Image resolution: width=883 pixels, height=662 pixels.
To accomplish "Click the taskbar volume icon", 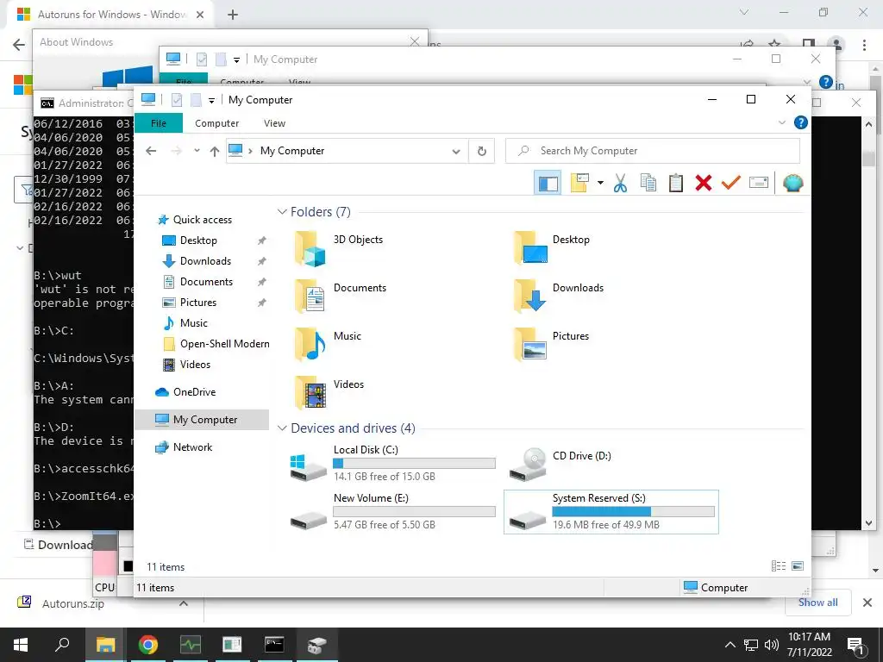I will click(772, 645).
